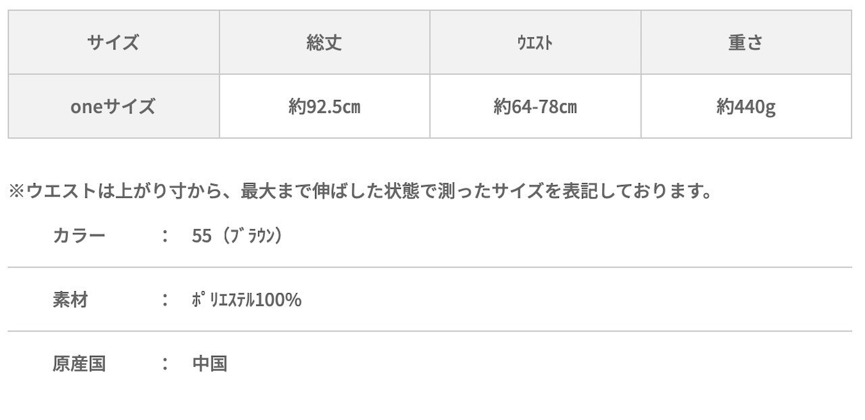Click the ※ウエスト measurement note text
The width and height of the screenshot is (865, 420).
361,191
